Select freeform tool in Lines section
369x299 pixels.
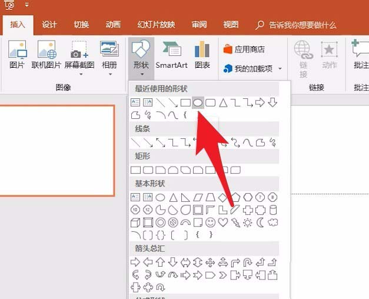tap(261, 142)
